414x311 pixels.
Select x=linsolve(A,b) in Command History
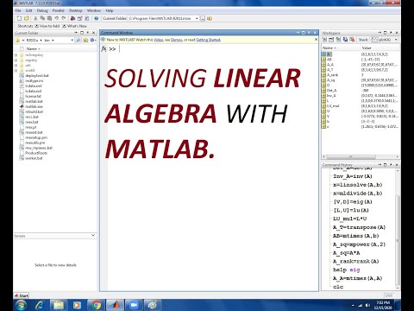(358, 185)
